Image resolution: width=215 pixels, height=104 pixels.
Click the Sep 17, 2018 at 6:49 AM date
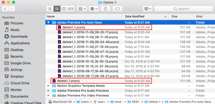coord(142,76)
